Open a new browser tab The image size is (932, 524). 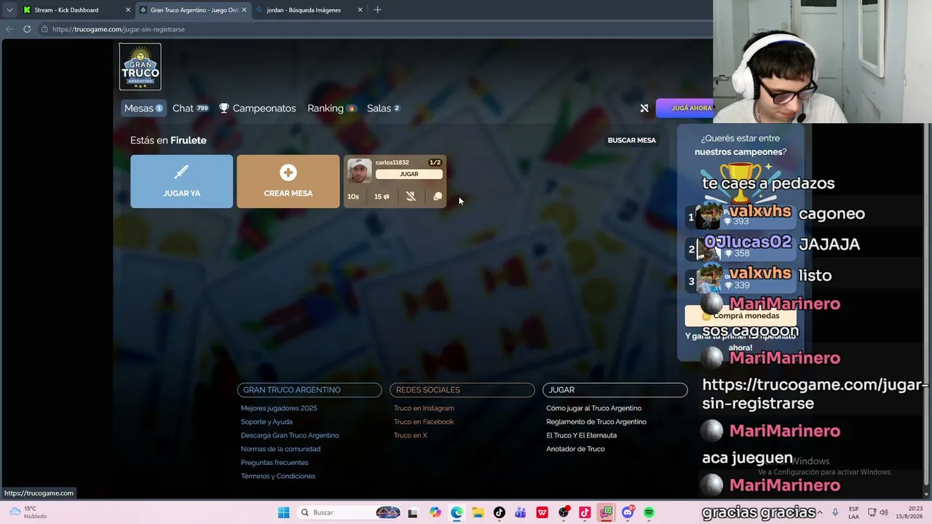pos(377,10)
